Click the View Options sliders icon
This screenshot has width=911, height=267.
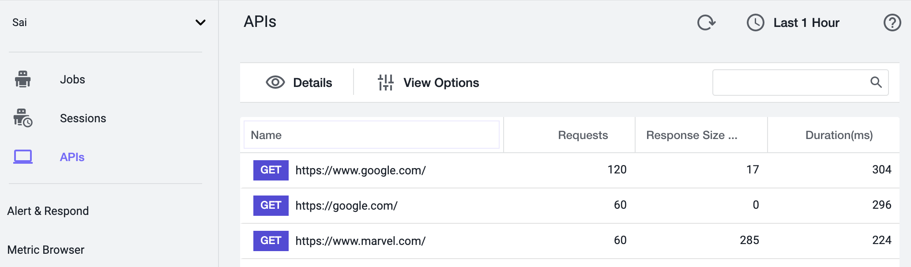point(386,83)
